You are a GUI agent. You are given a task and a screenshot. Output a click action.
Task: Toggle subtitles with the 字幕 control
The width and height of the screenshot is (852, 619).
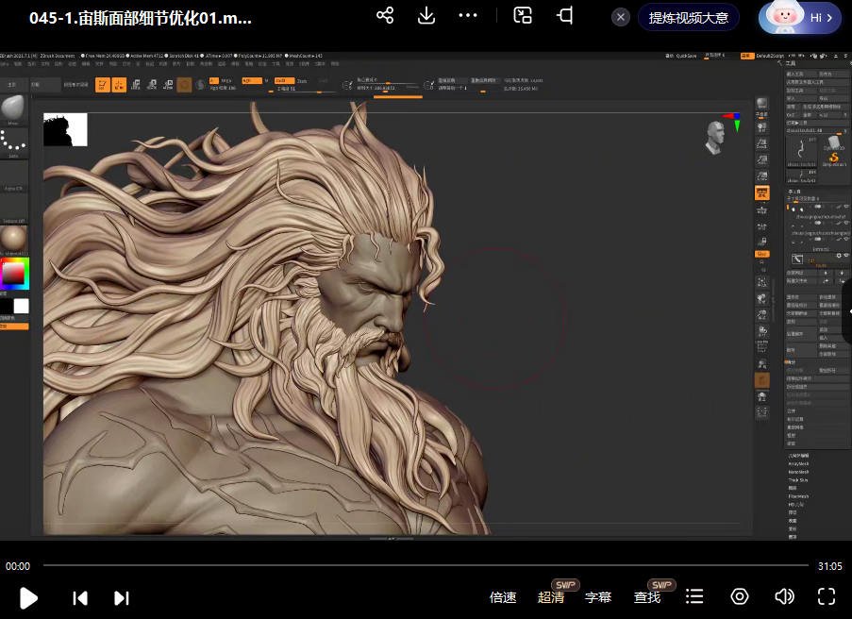point(597,597)
